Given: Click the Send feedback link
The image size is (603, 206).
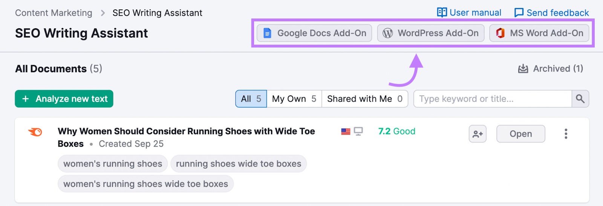Looking at the screenshot, I should [x=551, y=13].
